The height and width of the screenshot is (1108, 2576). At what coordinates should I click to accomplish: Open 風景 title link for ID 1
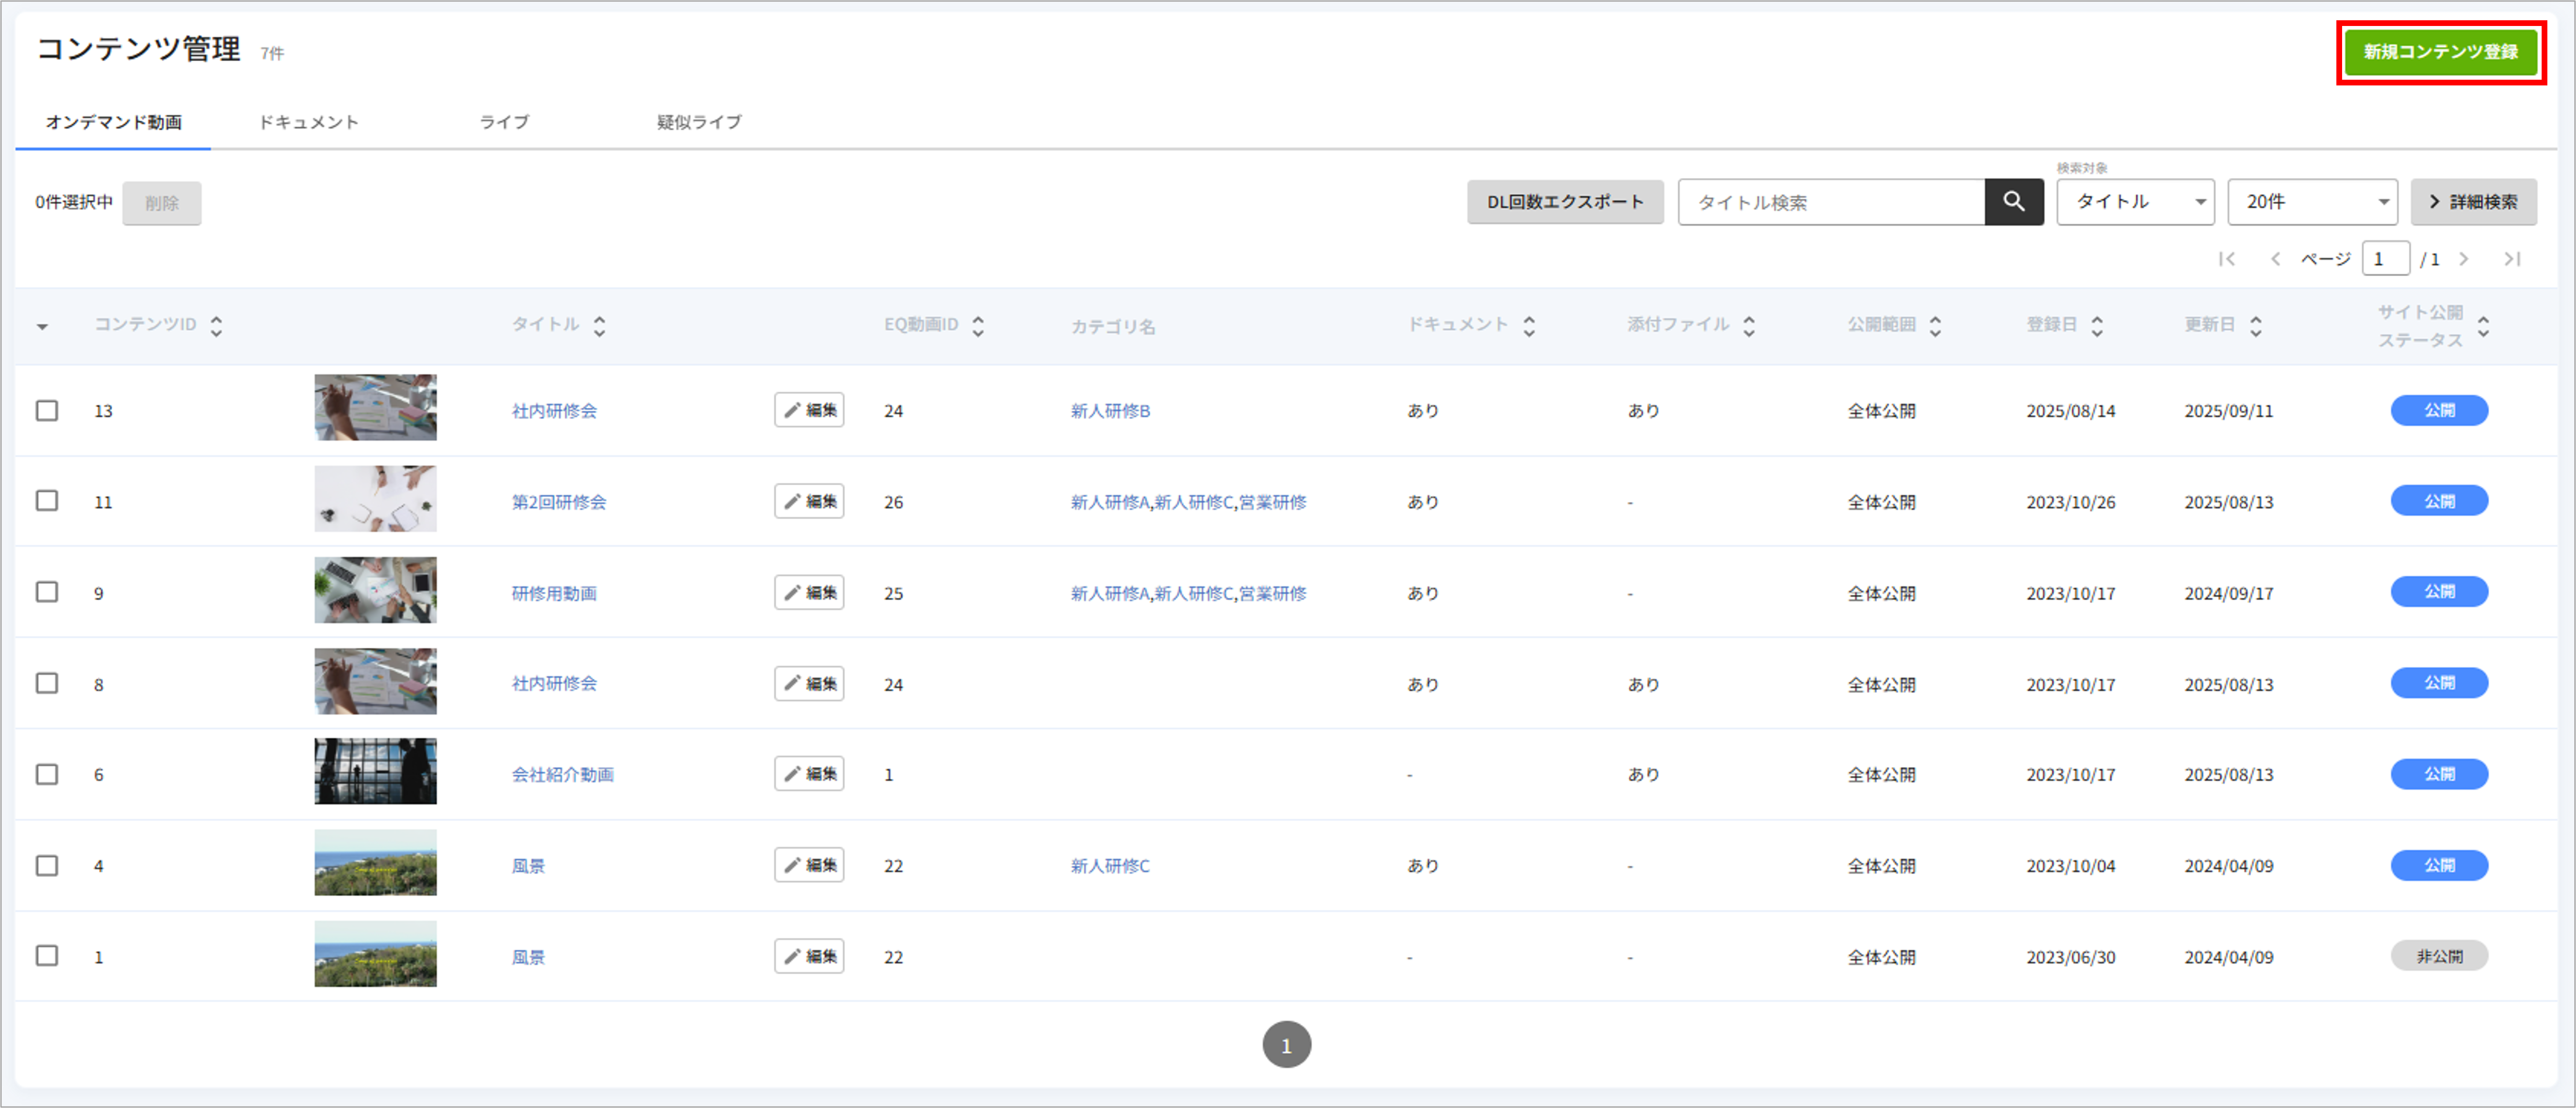528,957
